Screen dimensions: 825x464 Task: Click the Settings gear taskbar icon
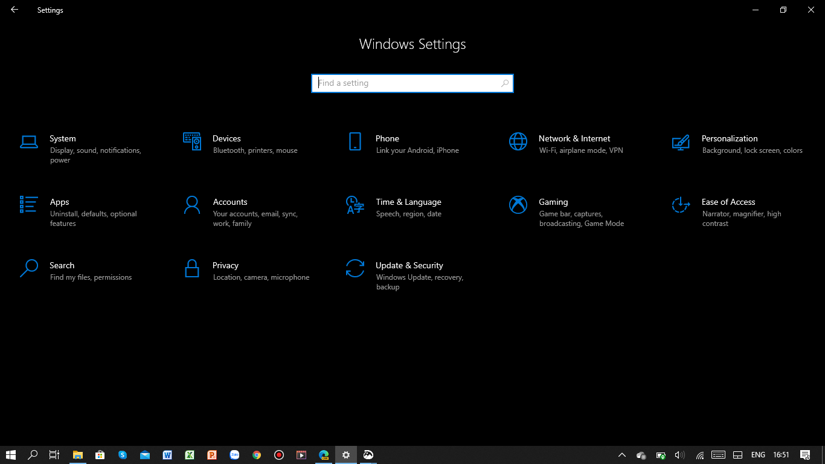(346, 455)
